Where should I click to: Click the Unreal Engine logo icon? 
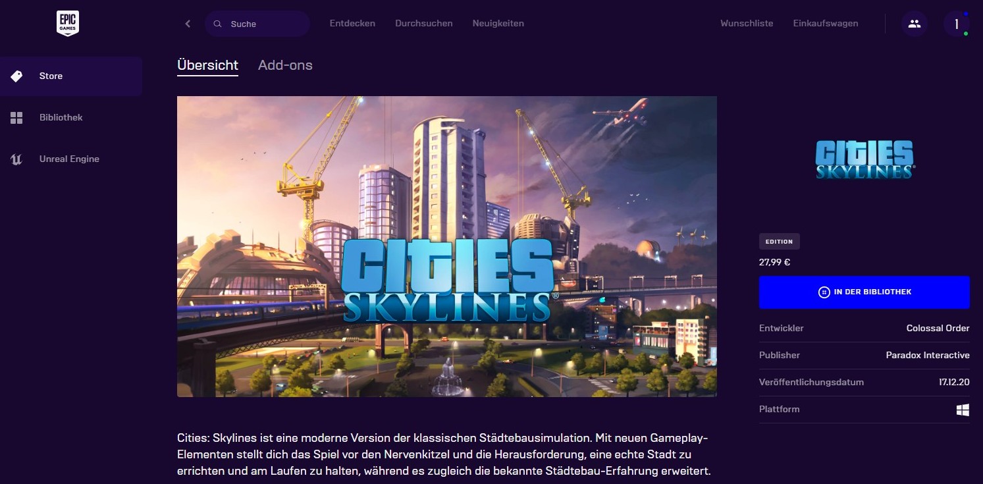pos(16,159)
